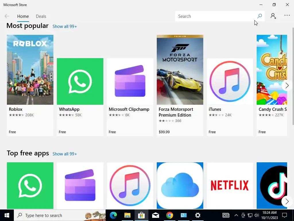Switch to the Home tab
The image size is (294, 221).
pyautogui.click(x=23, y=16)
